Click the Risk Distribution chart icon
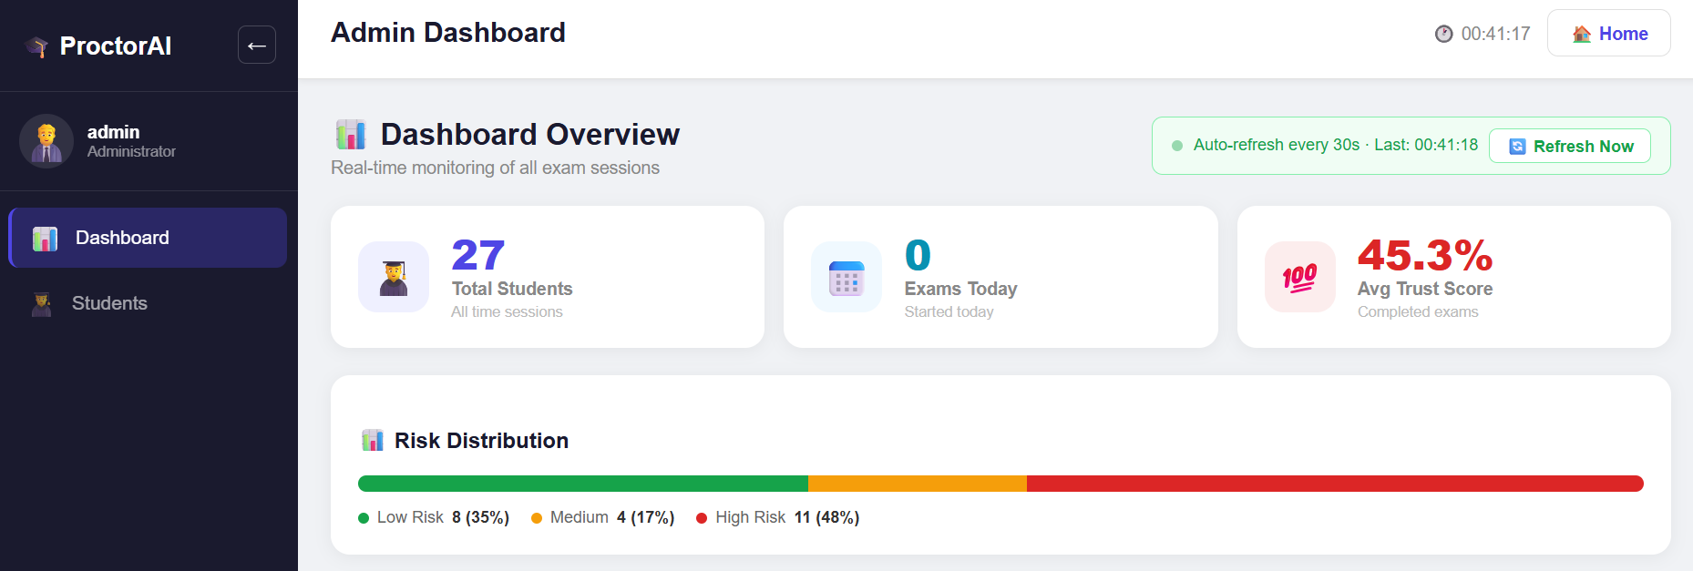The width and height of the screenshot is (1693, 571). pos(373,441)
